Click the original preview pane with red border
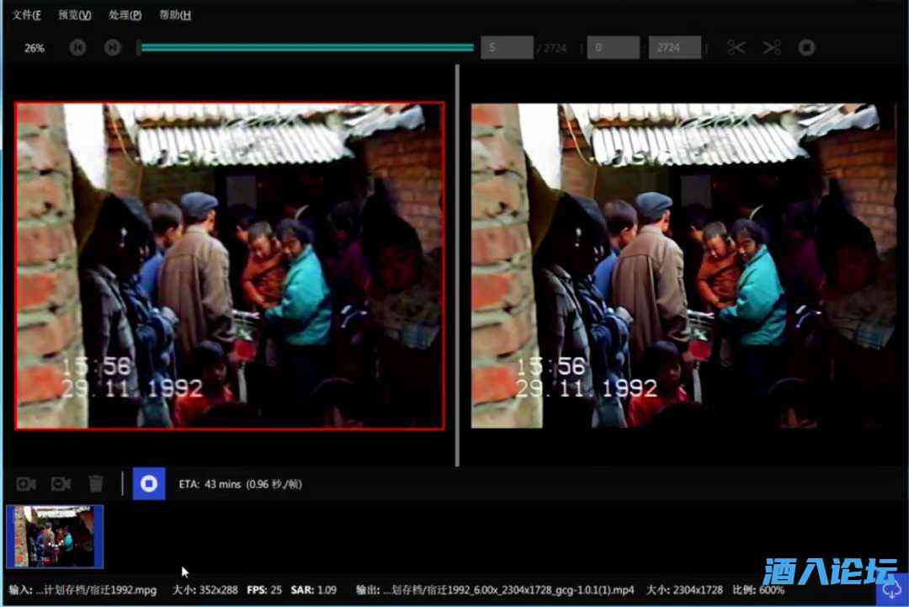Viewport: 909px width, 607px height. click(x=229, y=265)
